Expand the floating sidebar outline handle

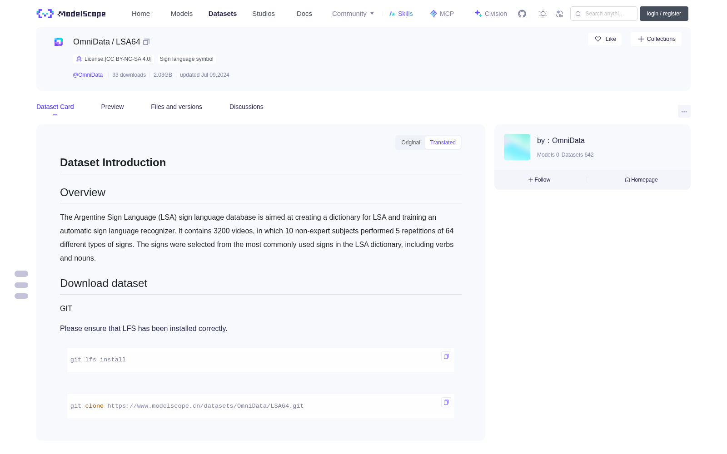point(21,285)
